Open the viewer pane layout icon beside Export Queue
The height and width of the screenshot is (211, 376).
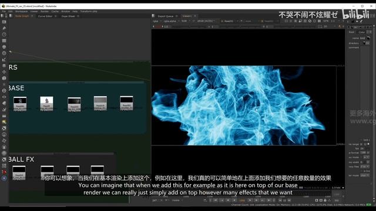153,16
